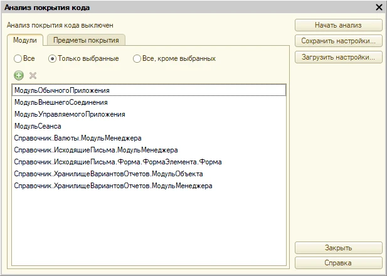Open Справка help button
The width and height of the screenshot is (387, 276).
tap(338, 263)
